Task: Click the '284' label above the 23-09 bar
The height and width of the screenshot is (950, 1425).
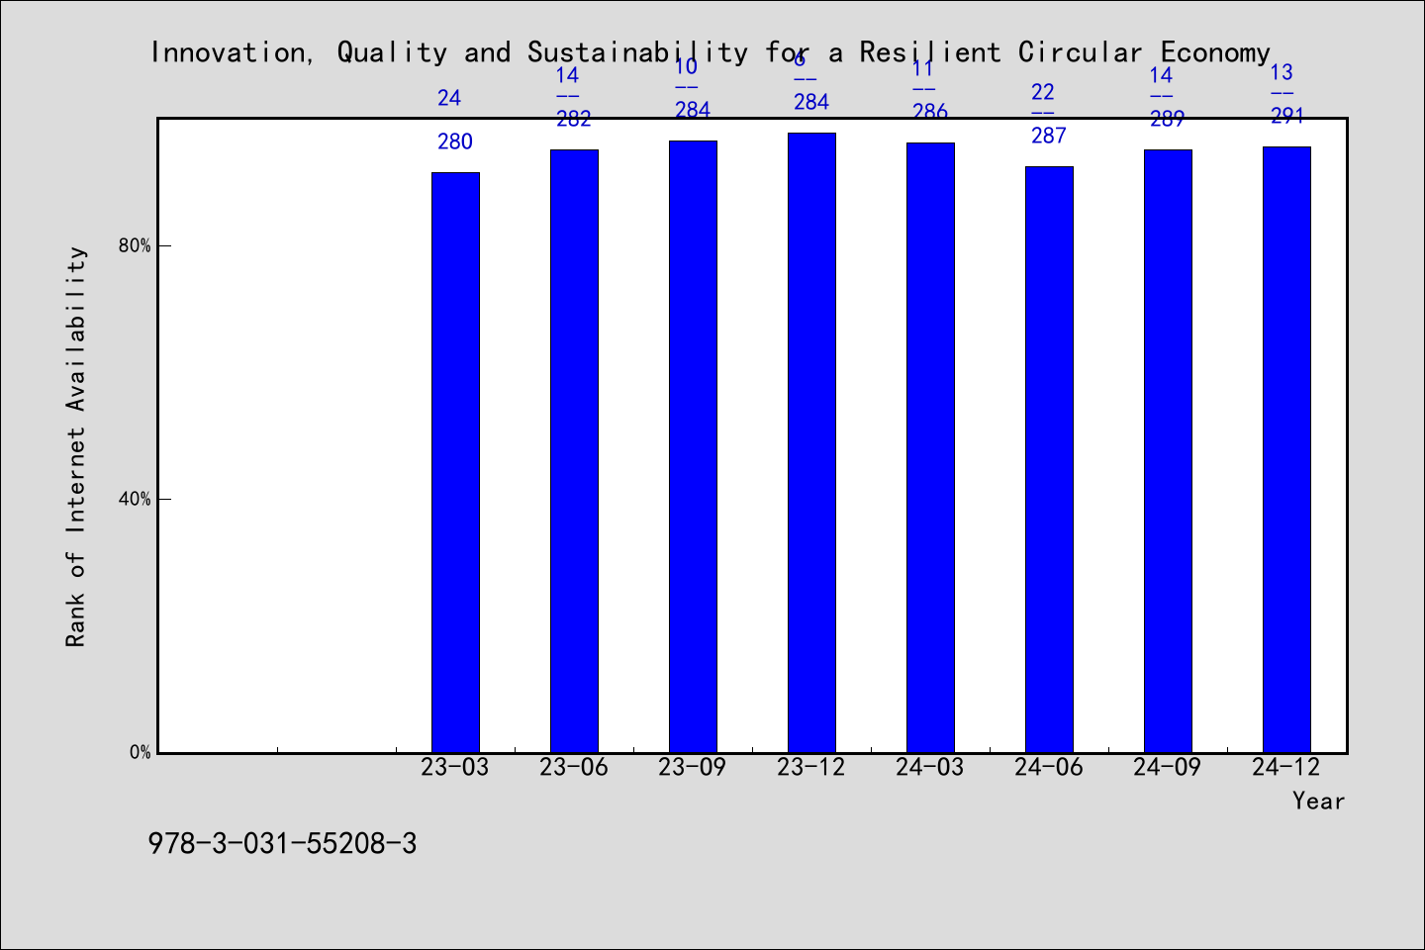Action: (x=693, y=110)
